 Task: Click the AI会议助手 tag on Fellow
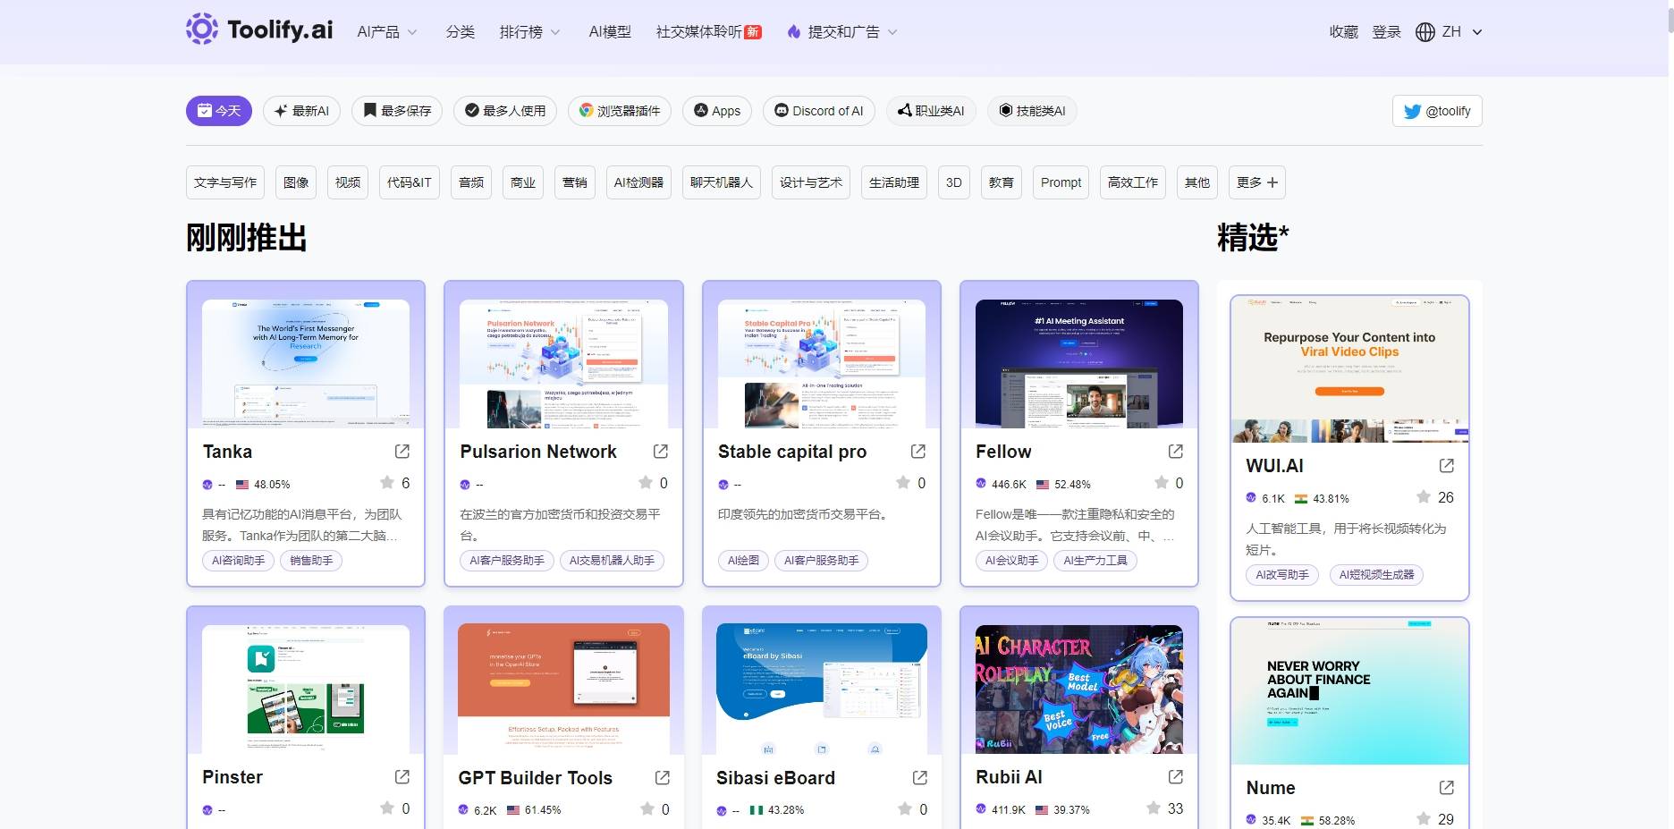point(1011,561)
